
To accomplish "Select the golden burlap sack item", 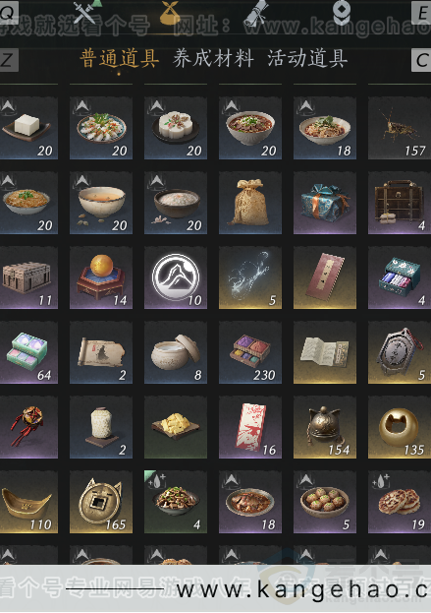I will click(x=250, y=203).
